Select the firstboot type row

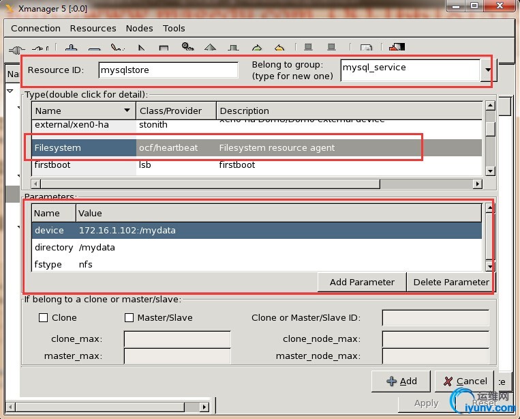click(x=257, y=165)
